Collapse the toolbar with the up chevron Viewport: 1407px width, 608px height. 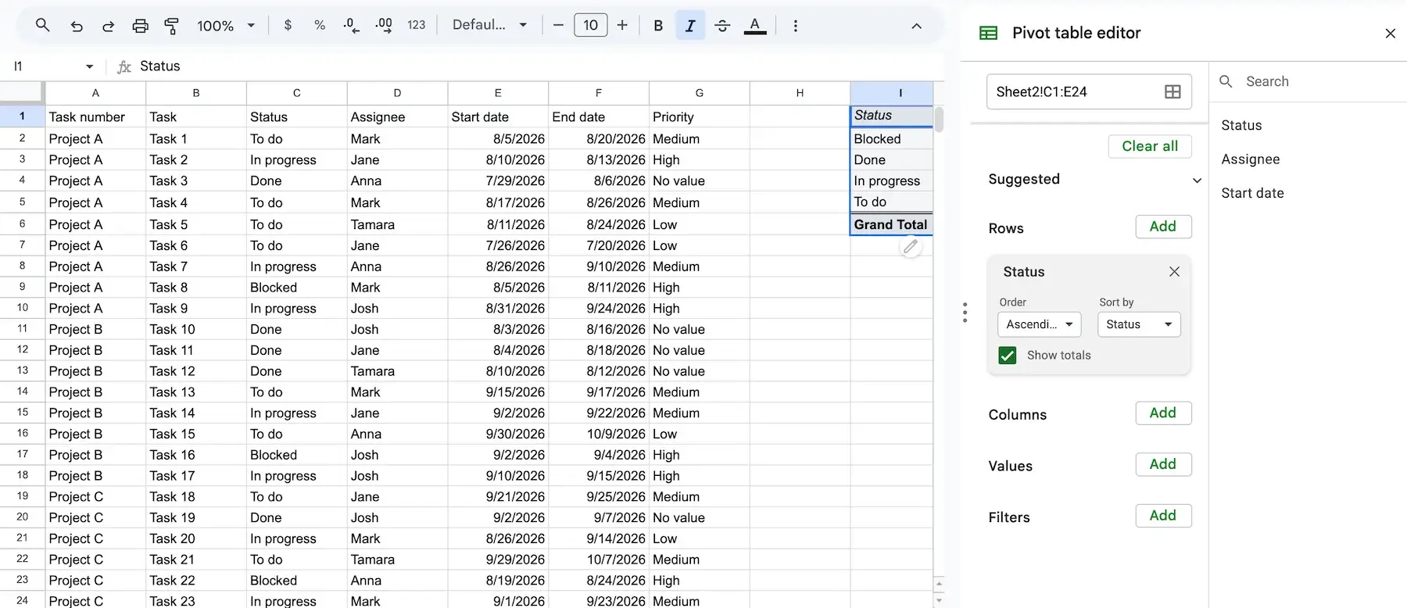click(x=916, y=26)
